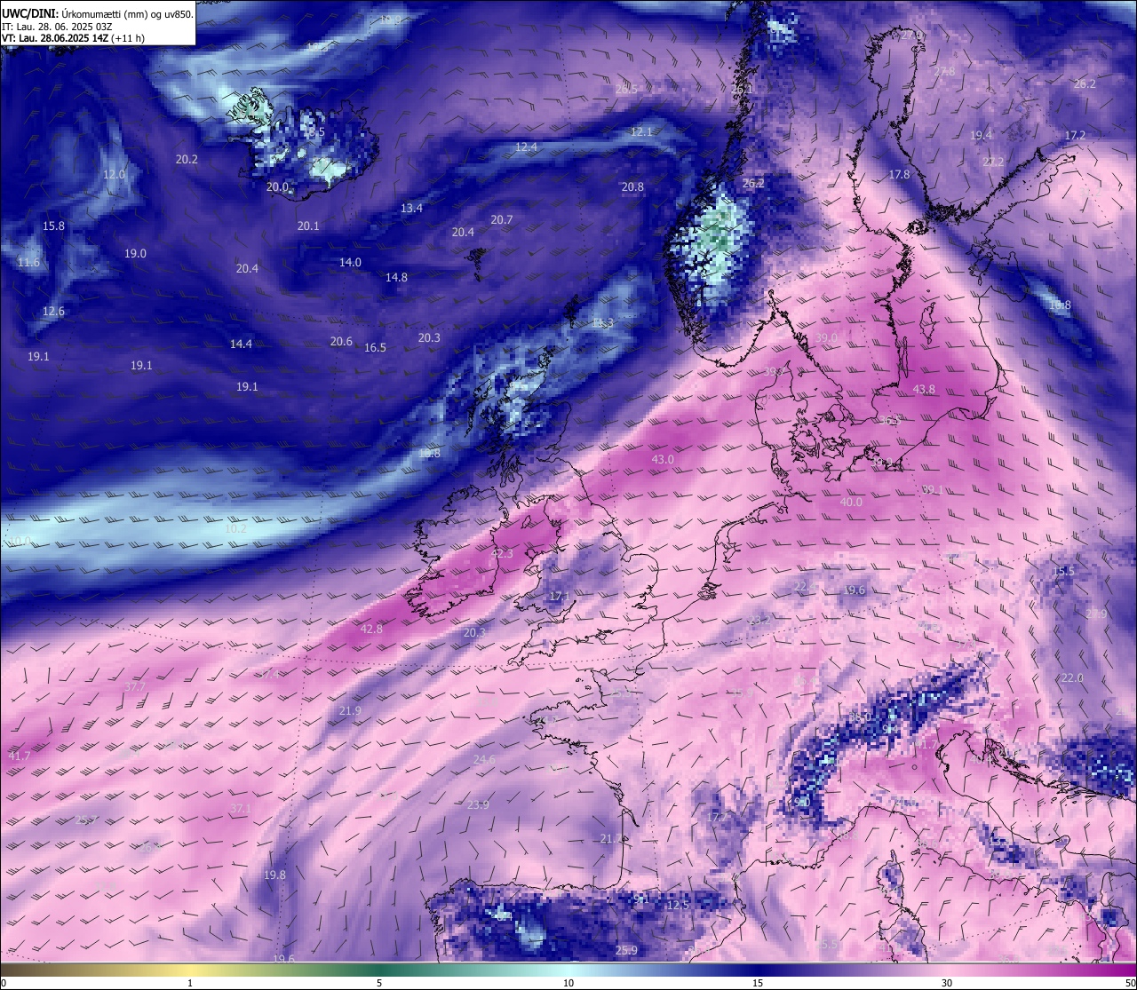Click the map value 26.1

click(x=741, y=90)
